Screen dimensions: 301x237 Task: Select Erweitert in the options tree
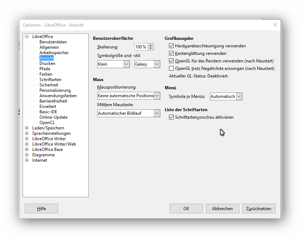[48, 106]
